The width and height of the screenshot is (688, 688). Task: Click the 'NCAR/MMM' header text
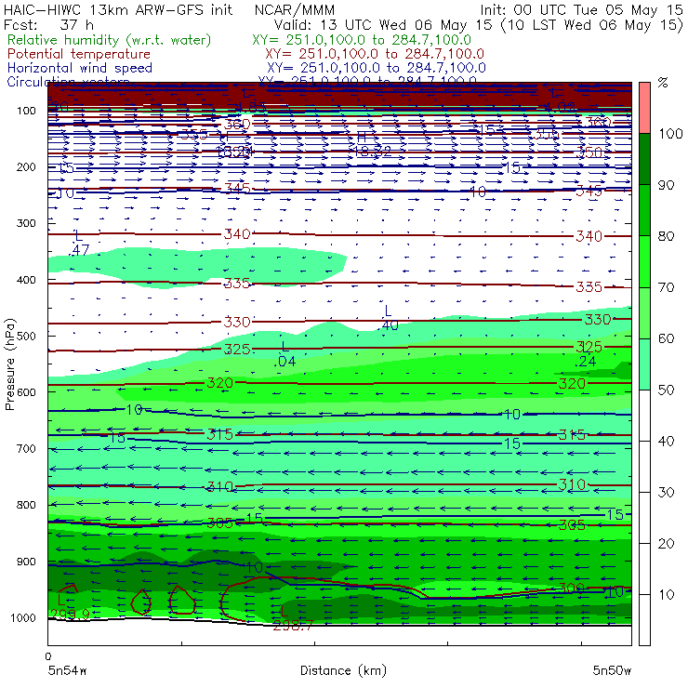[295, 10]
